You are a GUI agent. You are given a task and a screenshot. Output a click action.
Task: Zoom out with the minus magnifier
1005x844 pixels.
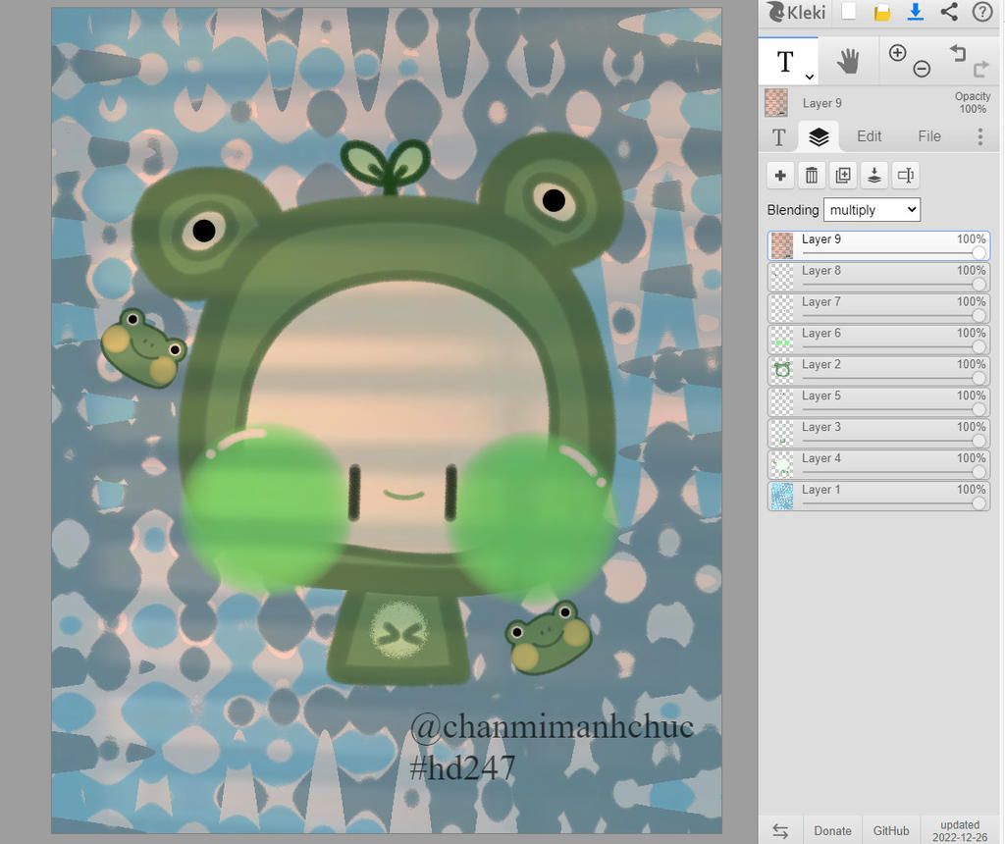click(922, 69)
